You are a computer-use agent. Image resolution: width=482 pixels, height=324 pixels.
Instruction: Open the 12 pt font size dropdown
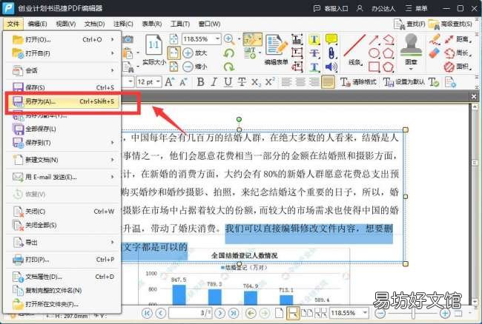click(x=158, y=82)
